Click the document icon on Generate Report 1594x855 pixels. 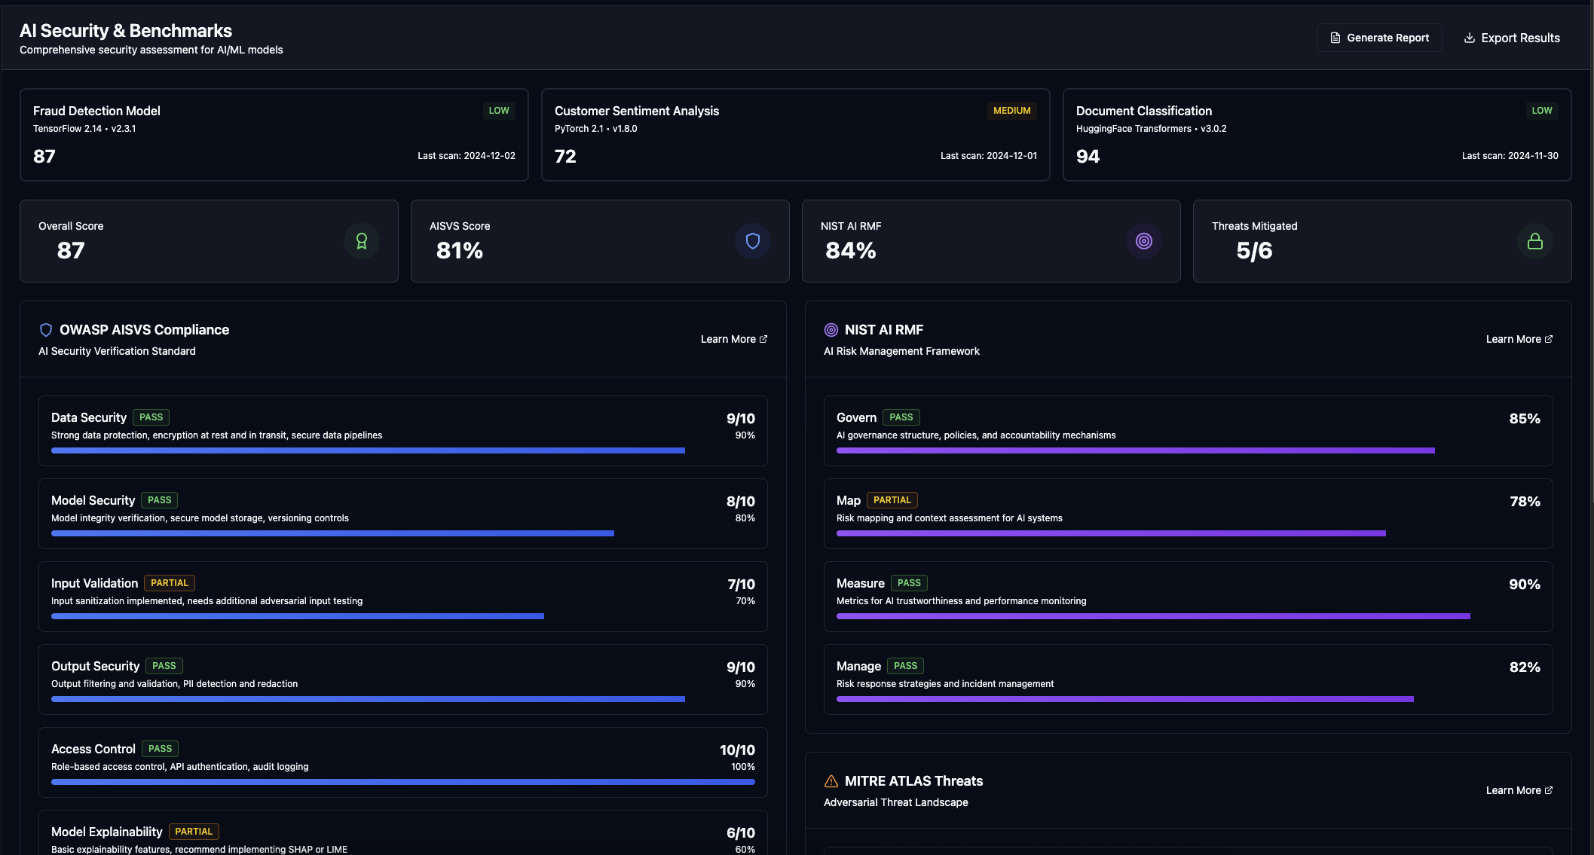tap(1335, 37)
